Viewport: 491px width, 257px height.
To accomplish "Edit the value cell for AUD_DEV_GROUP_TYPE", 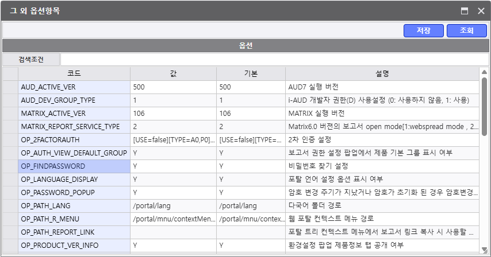I will click(x=173, y=100).
